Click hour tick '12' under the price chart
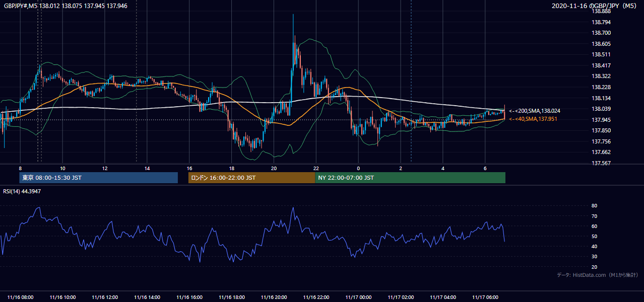Image resolution: width=644 pixels, height=302 pixels. coord(105,168)
